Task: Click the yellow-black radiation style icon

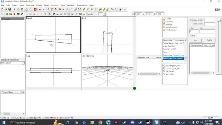Action: 80,14
